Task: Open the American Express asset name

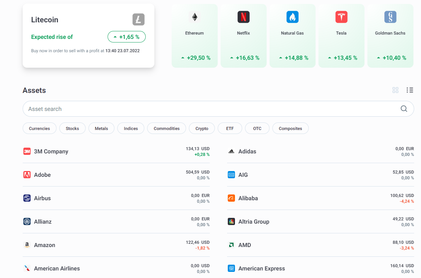Action: pyautogui.click(x=262, y=268)
